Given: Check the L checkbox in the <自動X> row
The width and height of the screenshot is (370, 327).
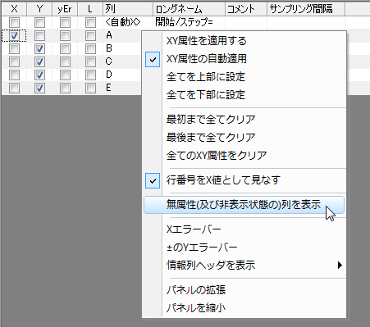Looking at the screenshot, I should click(90, 22).
